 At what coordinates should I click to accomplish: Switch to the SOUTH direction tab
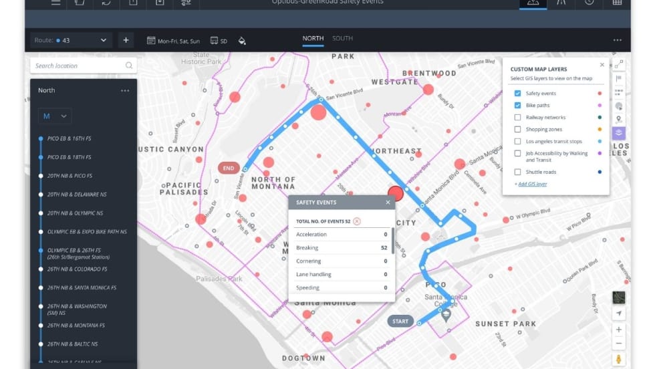pos(342,38)
